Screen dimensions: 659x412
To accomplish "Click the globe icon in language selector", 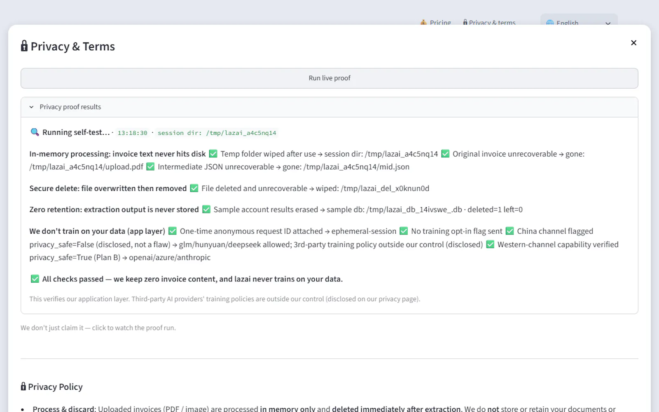I will click(x=550, y=23).
